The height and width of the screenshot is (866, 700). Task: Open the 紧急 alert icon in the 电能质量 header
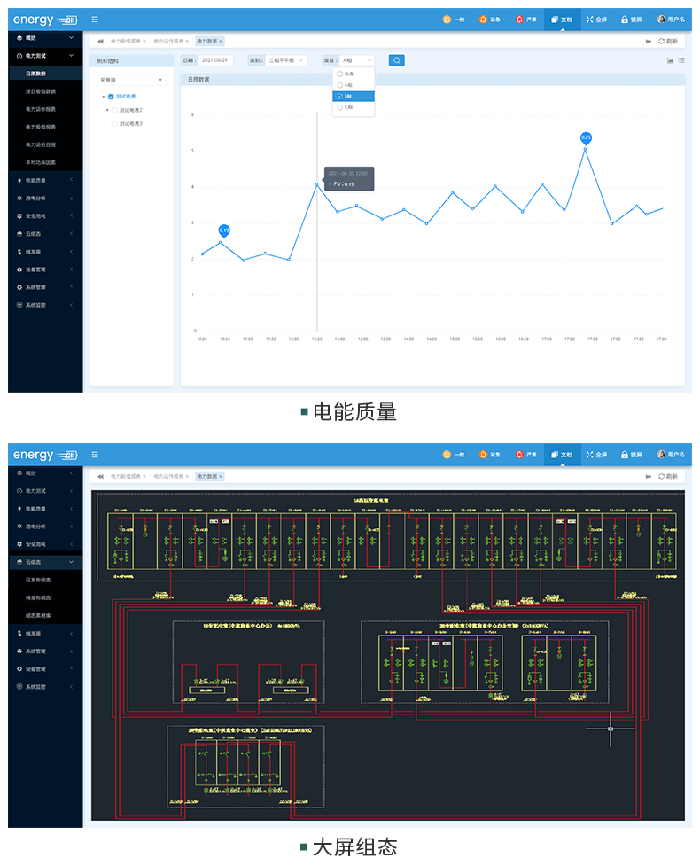pos(484,19)
